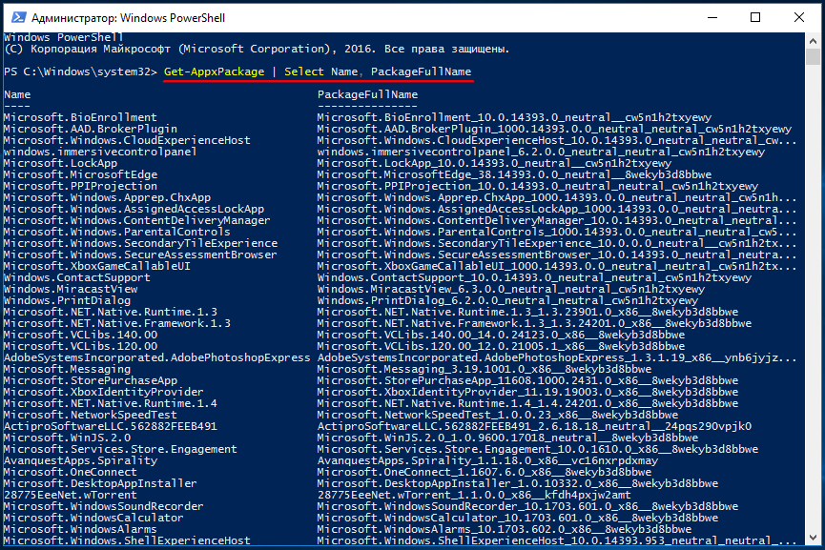Click the Get-AppxPackage command text
Image resolution: width=825 pixels, height=550 pixels.
coord(214,71)
